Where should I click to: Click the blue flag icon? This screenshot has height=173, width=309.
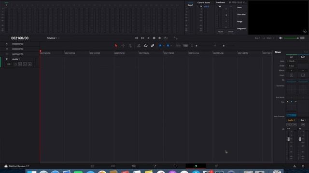coord(160,46)
